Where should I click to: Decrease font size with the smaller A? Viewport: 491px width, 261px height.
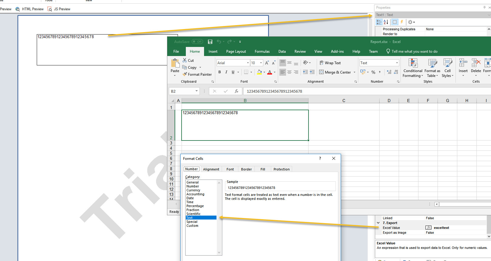coord(274,63)
